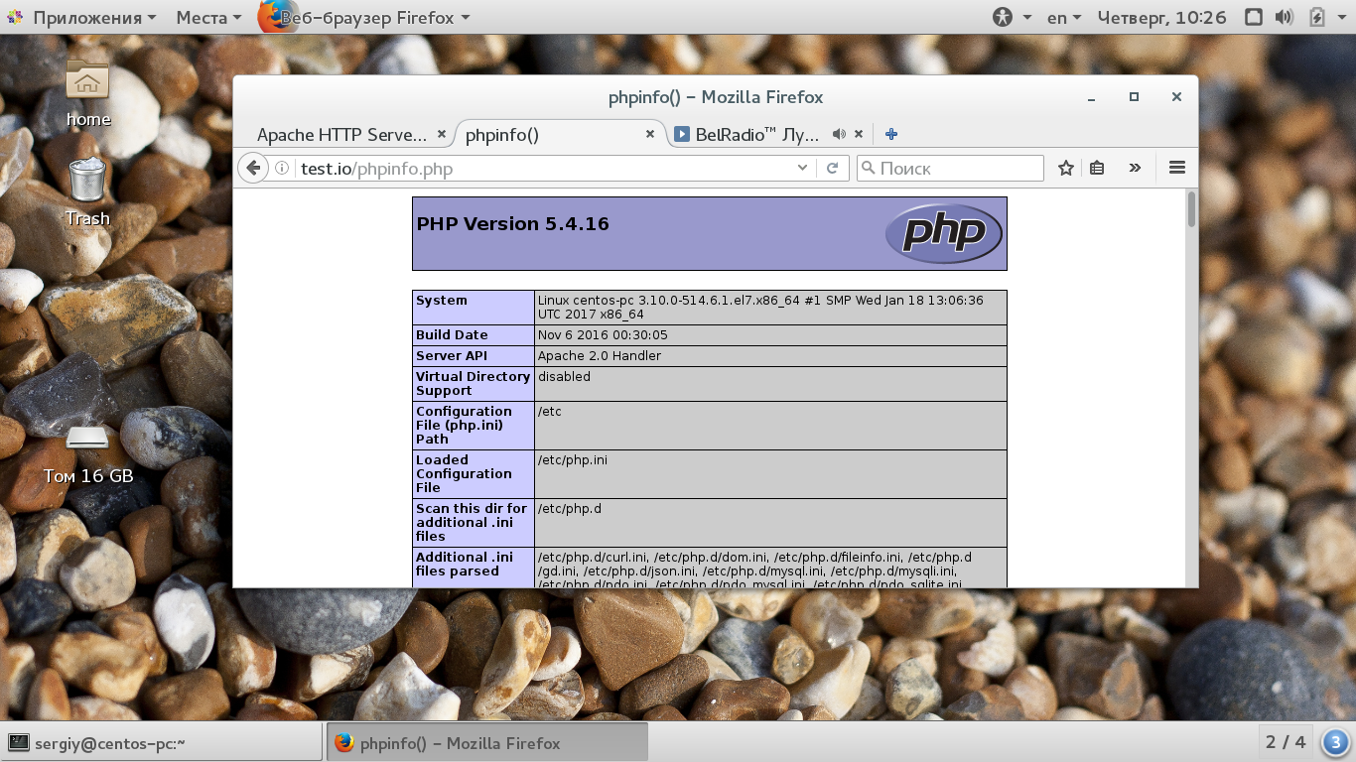This screenshot has width=1356, height=762.
Task: Open the volume control in top panel
Action: pyautogui.click(x=1285, y=17)
